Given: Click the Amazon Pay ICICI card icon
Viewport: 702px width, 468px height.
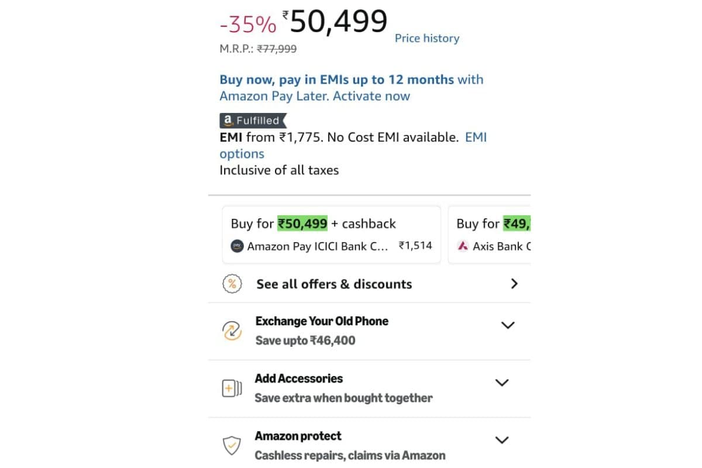Looking at the screenshot, I should 237,246.
